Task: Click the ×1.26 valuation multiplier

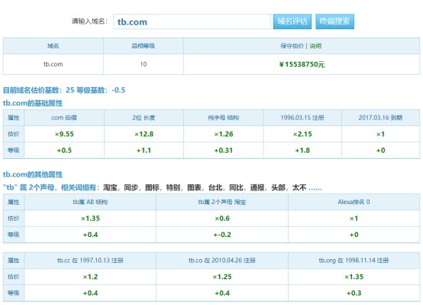Action: [x=224, y=134]
